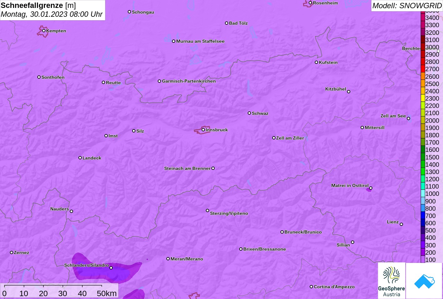Click the "Garmisch-Partenkirchen" label
443x299 pixels.
189,81
